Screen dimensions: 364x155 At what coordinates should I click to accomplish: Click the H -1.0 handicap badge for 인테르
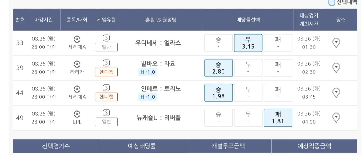coord(148,97)
